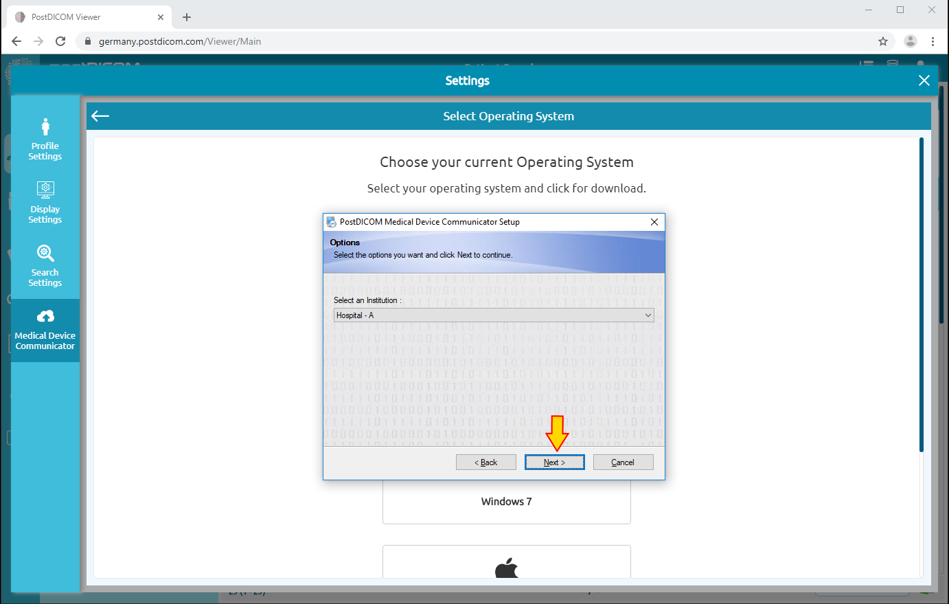The image size is (949, 604).
Task: Click the settings panel vertical scrollbar
Action: 922,295
